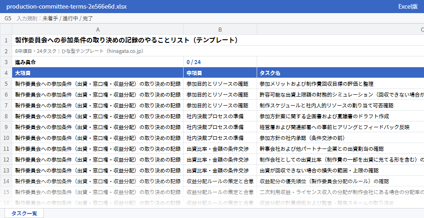This screenshot has height=218, width=424.
Task: Click task 出資が回収できない場合の損失の範囲・上限の確認
Action: 319,171
